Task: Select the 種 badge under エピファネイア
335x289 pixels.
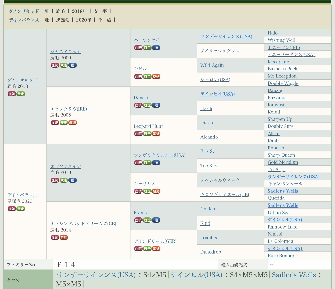Action: point(73,180)
